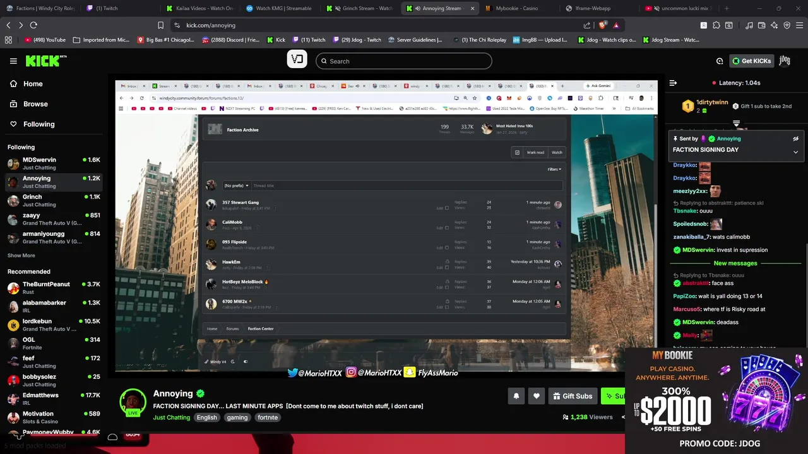Open MDSwervin channel in Following list
Viewport: 808px width, 454px height.
[54, 163]
